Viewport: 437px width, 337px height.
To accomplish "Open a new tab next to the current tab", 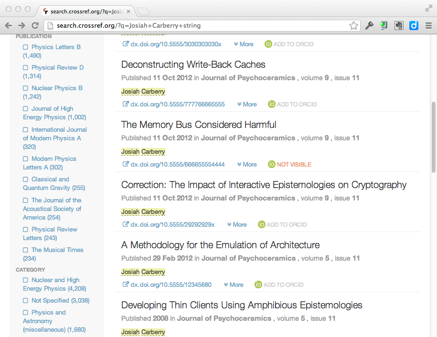I will click(143, 11).
